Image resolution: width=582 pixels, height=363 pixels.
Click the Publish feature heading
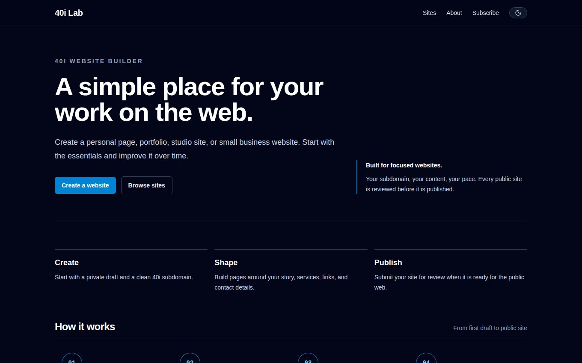click(388, 263)
